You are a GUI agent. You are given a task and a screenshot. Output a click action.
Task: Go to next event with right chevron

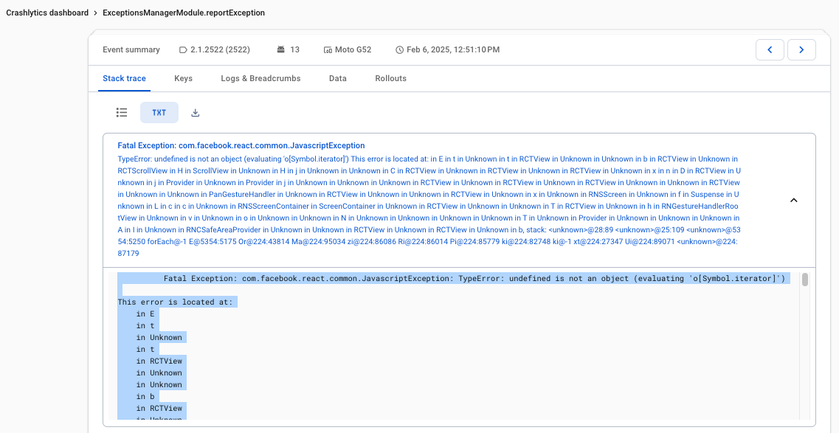[801, 49]
